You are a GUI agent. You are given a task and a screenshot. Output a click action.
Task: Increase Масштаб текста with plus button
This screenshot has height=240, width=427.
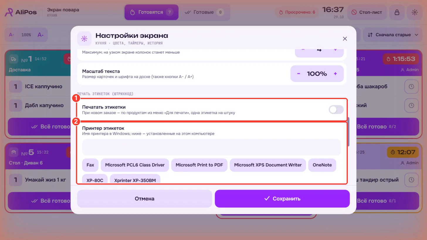click(335, 74)
